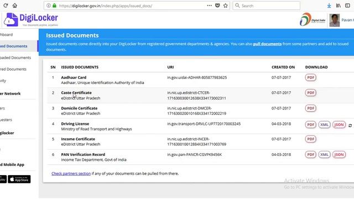The width and height of the screenshot is (354, 199).
Task: Click the PAN Verification Record title
Action: (x=83, y=155)
